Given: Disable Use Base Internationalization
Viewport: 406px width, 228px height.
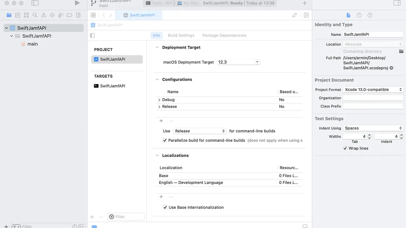Looking at the screenshot, I should (x=165, y=207).
